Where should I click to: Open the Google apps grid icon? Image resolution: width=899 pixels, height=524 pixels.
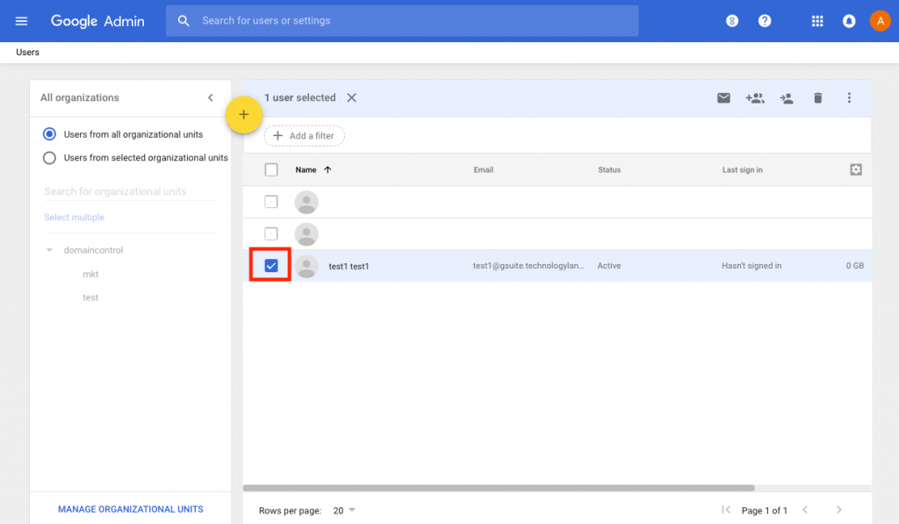tap(817, 20)
